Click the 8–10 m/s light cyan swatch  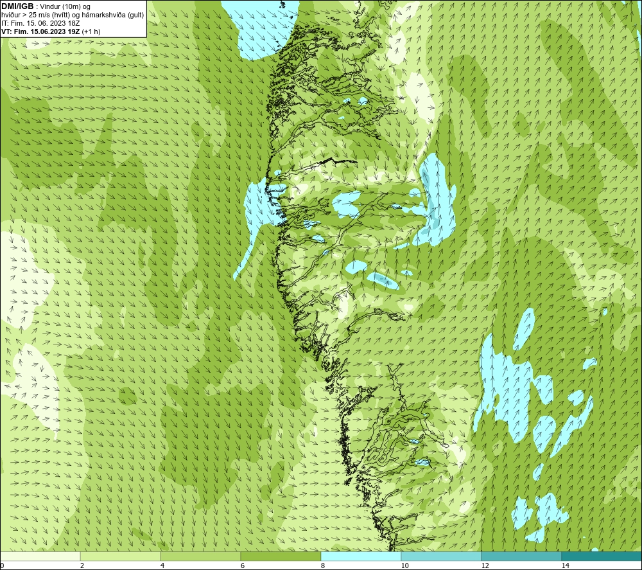tap(361, 556)
